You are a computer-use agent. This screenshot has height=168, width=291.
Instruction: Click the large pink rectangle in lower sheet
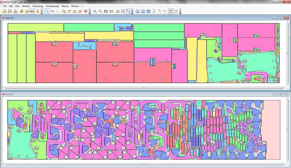[271, 129]
